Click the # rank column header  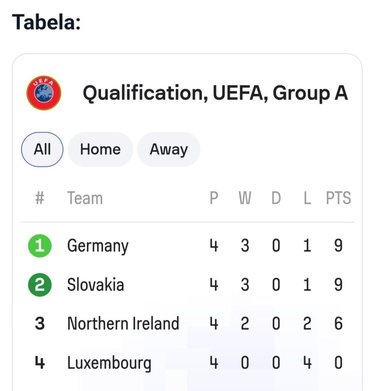[x=40, y=199]
